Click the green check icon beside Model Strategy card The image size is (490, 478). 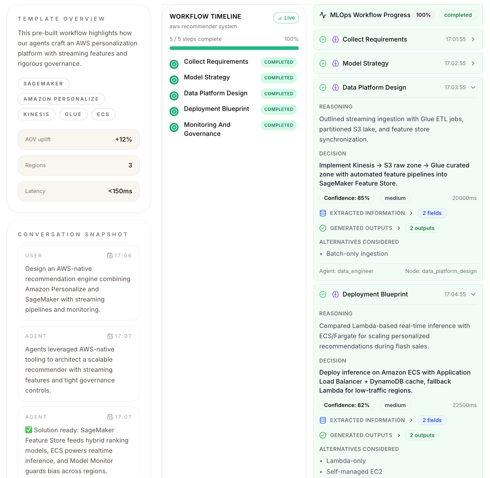pos(323,63)
